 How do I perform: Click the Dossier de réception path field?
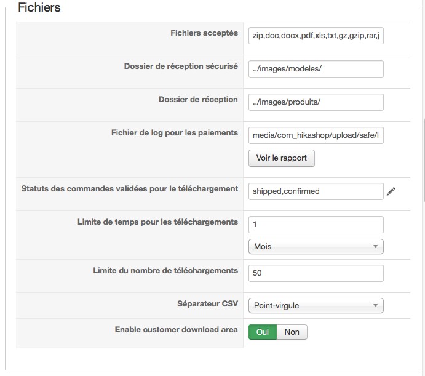click(x=316, y=102)
